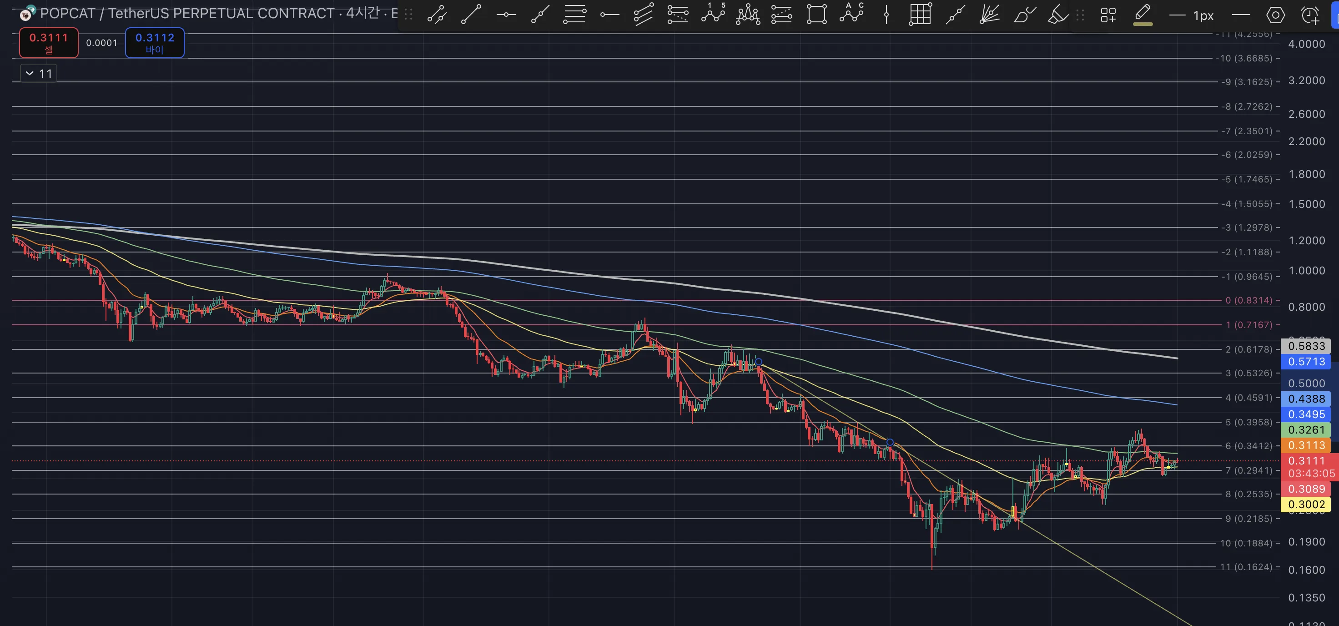Click the 0.3089 red price label
Viewport: 1339px width, 626px height.
pyautogui.click(x=1306, y=489)
